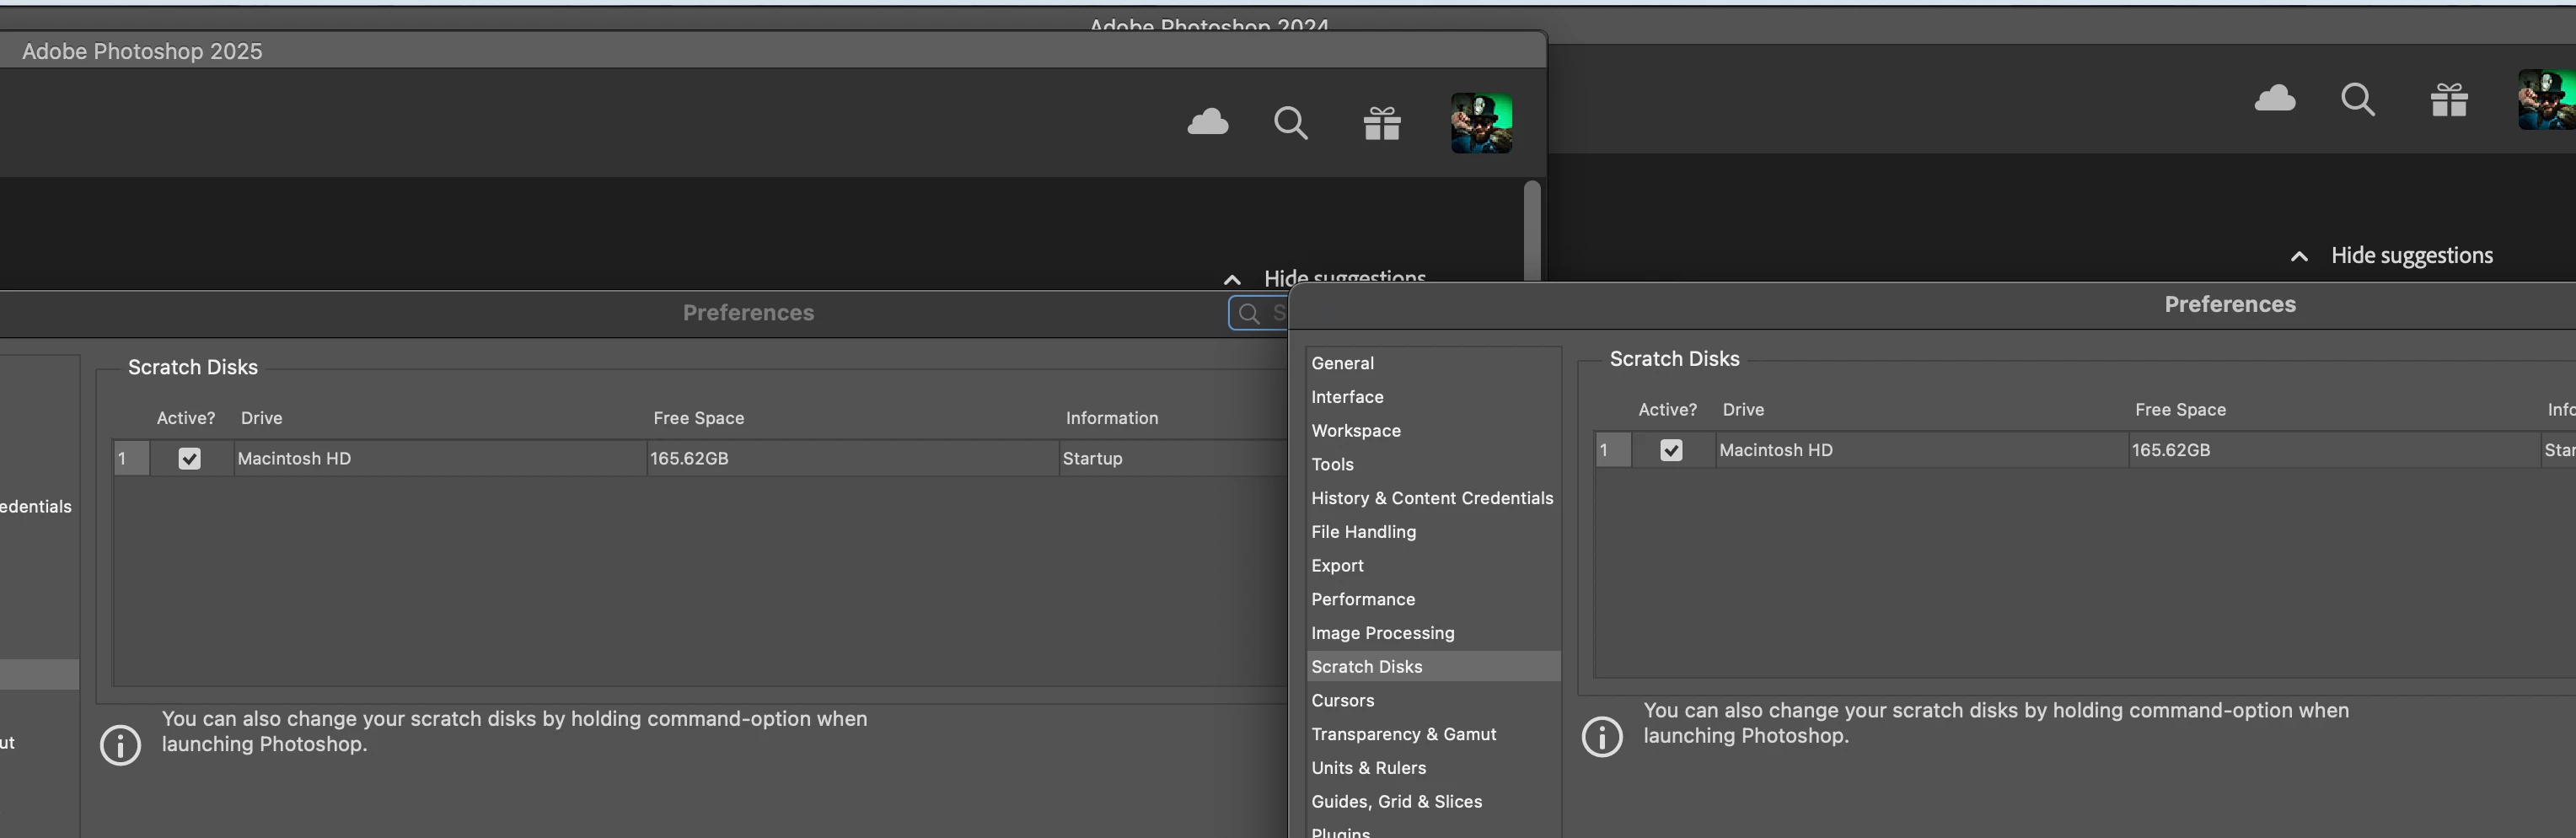Click Active? column header in right Preferences
This screenshot has height=838, width=2576.
(x=1667, y=410)
